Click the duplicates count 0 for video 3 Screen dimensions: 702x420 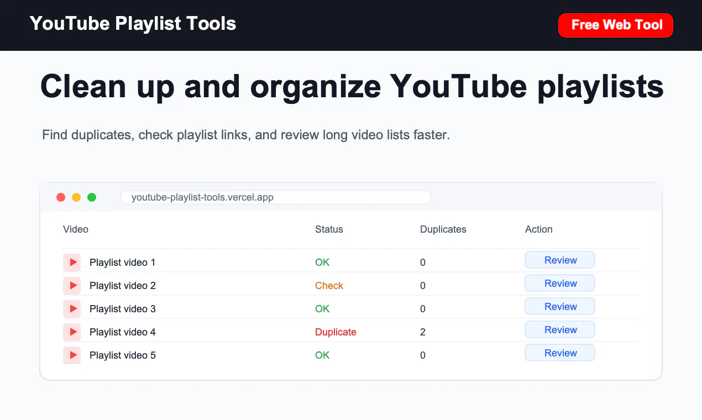pyautogui.click(x=423, y=309)
